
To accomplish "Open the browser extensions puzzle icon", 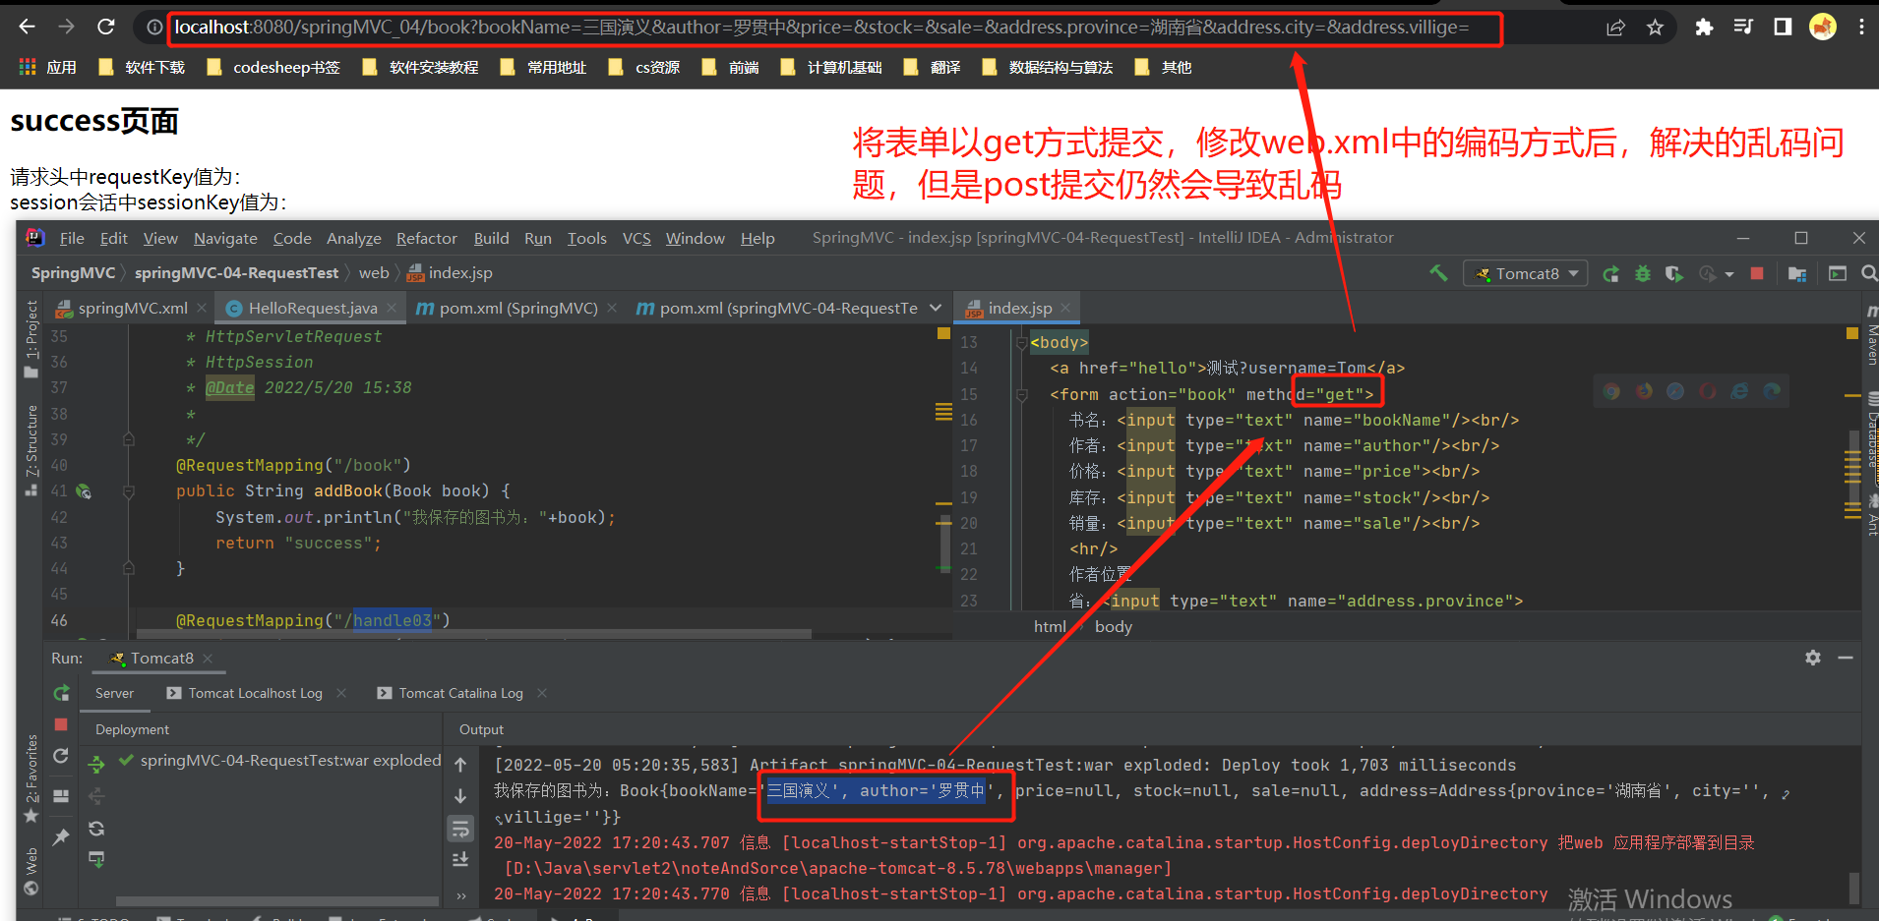I will [1704, 28].
